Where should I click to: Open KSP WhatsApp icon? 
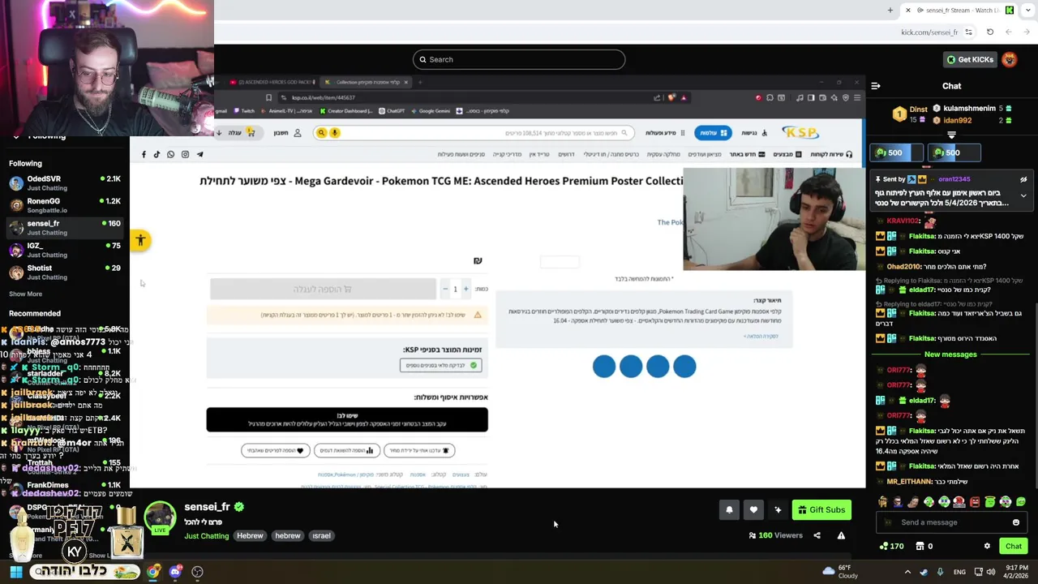coord(170,154)
